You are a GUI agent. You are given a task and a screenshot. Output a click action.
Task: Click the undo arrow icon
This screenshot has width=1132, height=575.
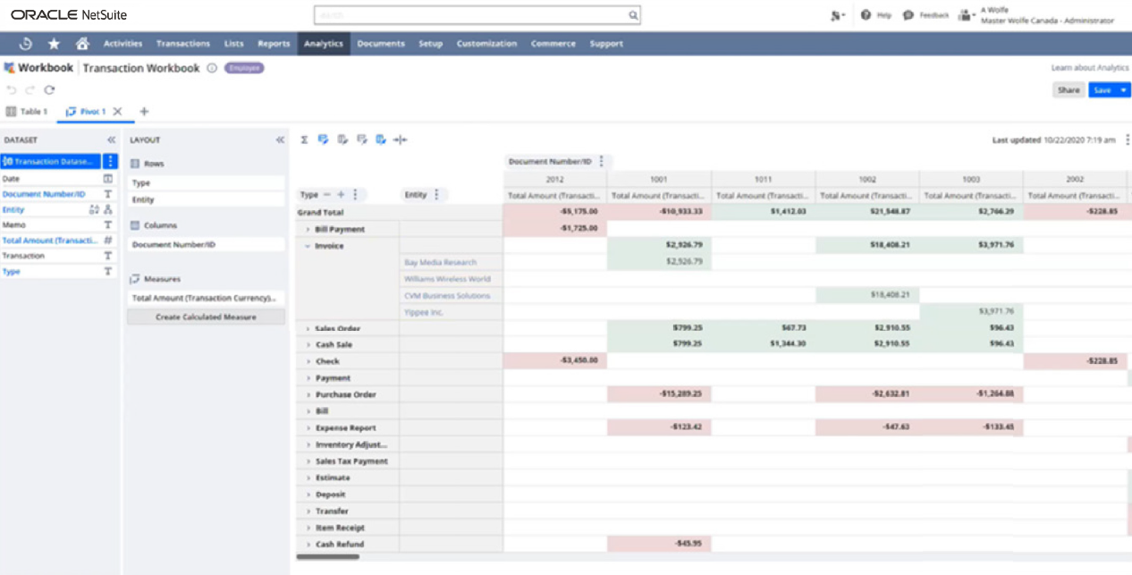(11, 89)
